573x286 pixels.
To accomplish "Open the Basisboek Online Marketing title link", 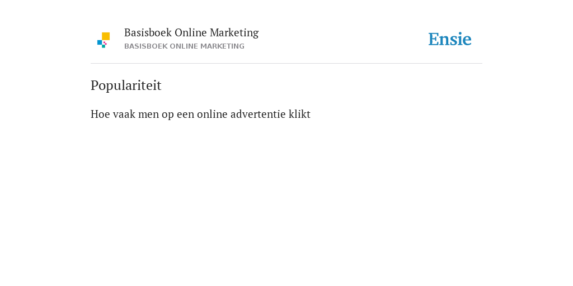I will [x=191, y=33].
